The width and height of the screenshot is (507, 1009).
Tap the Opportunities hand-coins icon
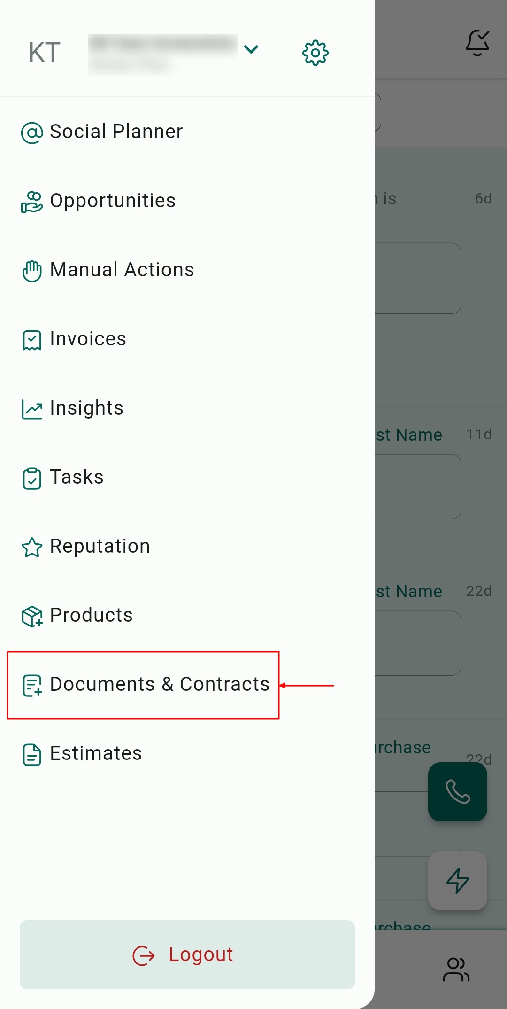click(x=32, y=202)
